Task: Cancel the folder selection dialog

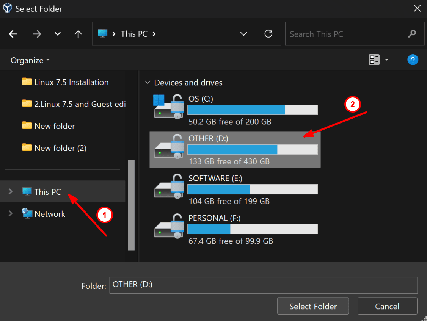Action: [387, 306]
